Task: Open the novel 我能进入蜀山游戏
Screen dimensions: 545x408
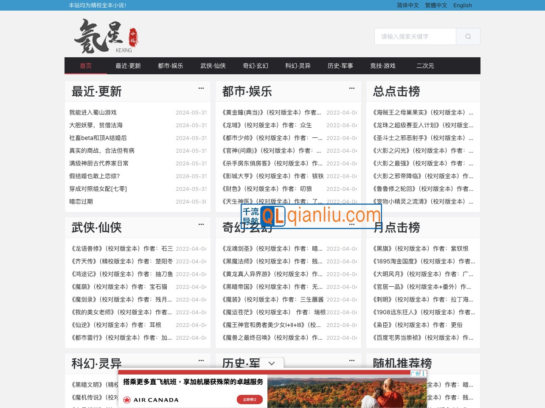Action: click(93, 112)
